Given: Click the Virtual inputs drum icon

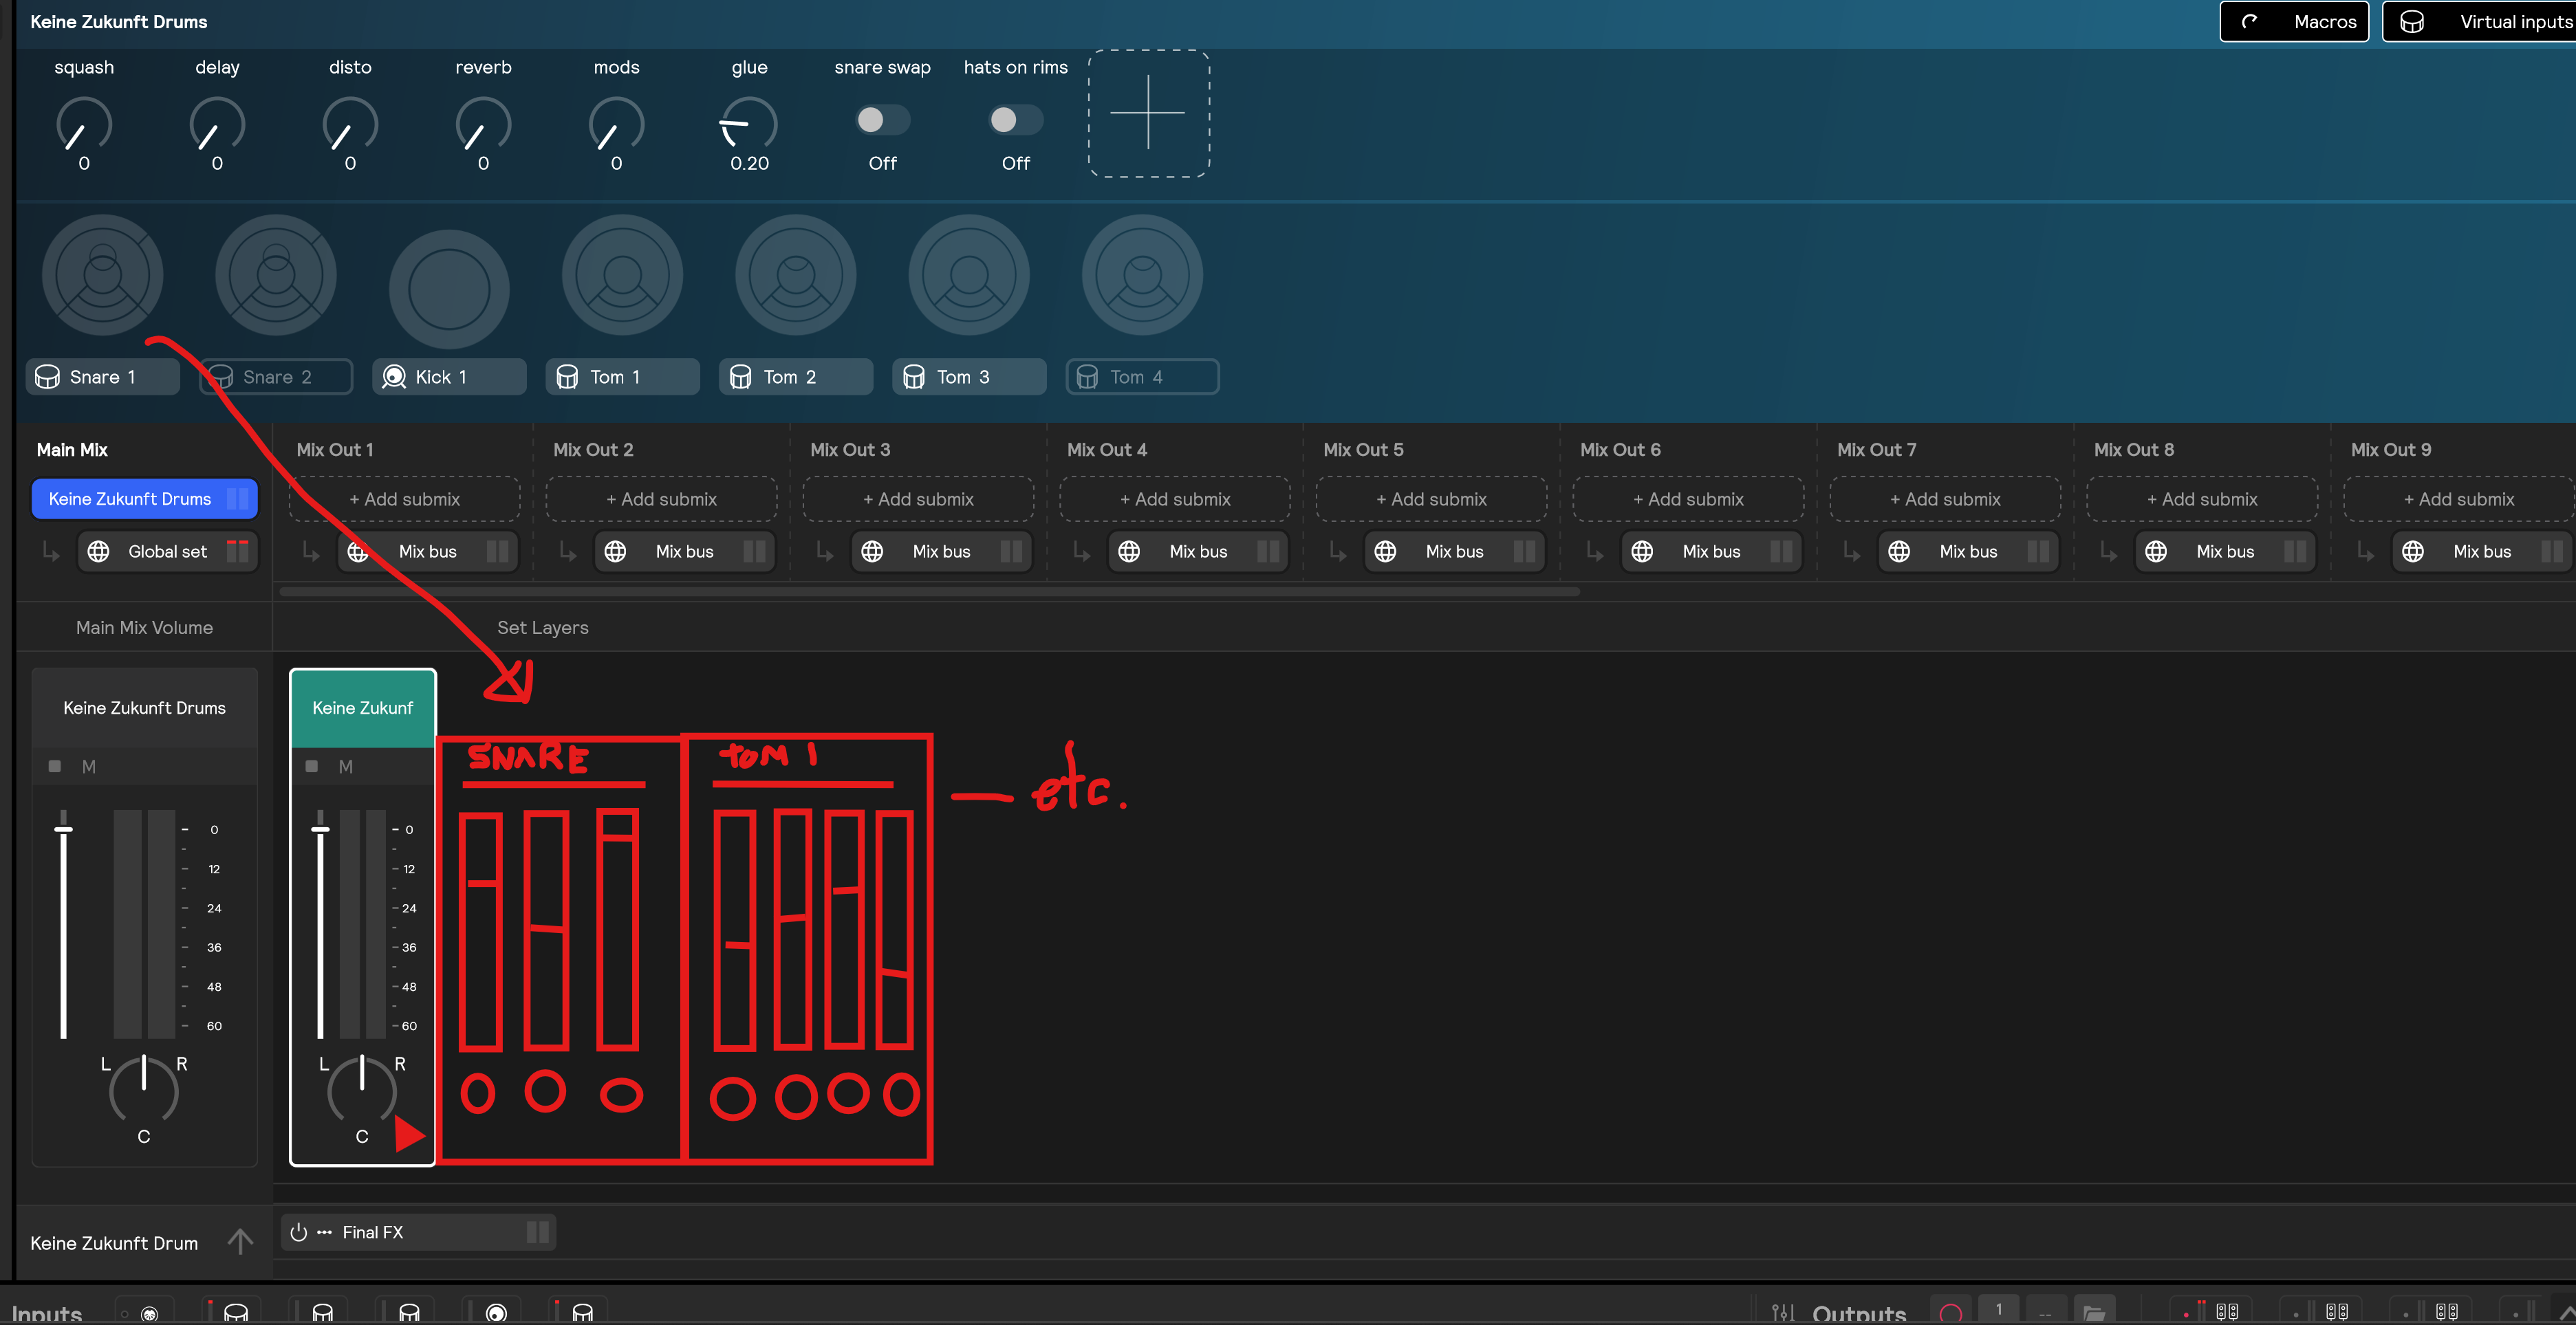Looking at the screenshot, I should coord(2411,22).
